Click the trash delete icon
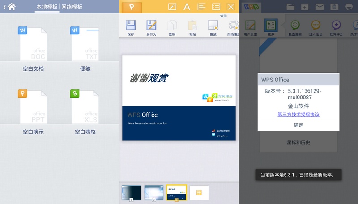Image resolution: width=358 pixels, height=204 pixels. pos(334,7)
